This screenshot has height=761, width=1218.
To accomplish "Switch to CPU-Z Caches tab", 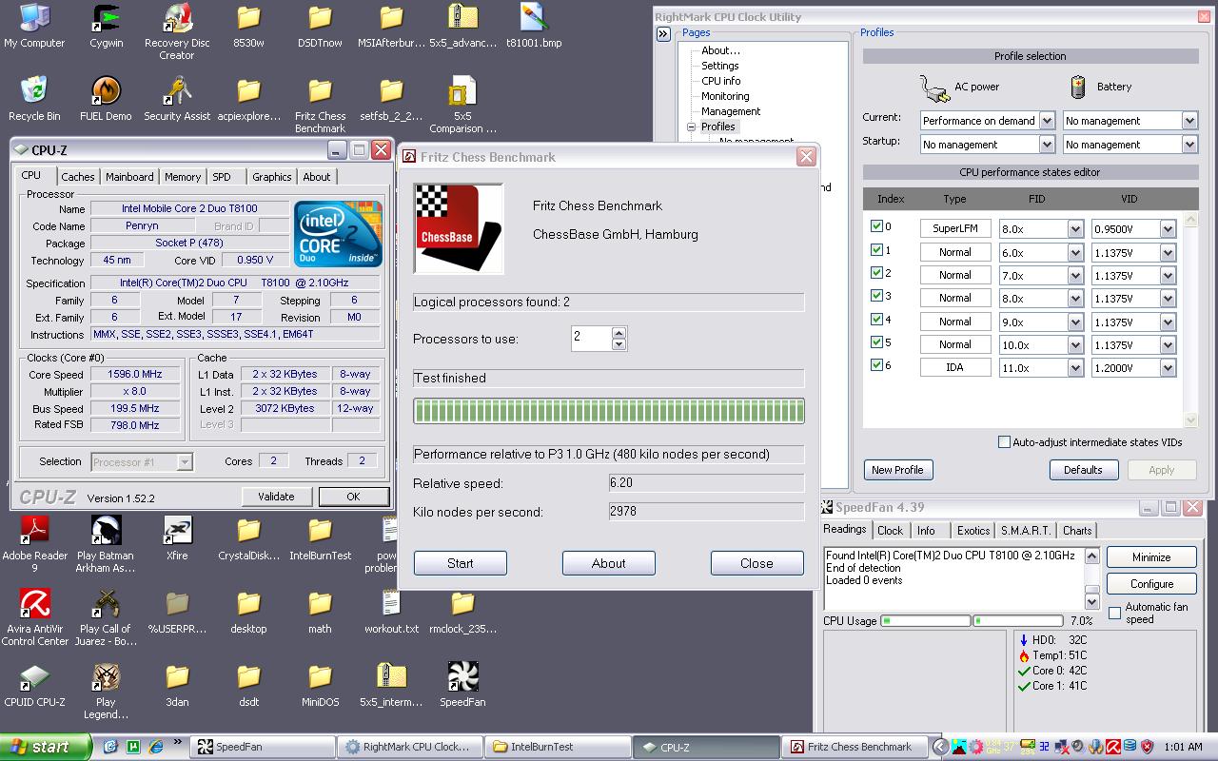I will click(78, 177).
